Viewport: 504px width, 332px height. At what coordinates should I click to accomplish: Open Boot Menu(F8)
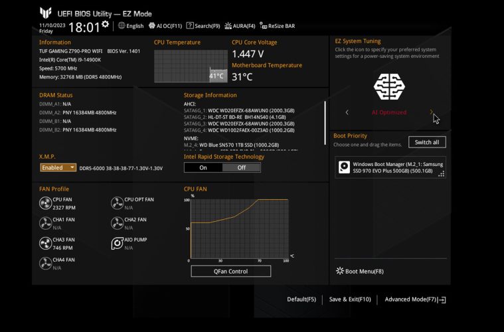(x=360, y=272)
